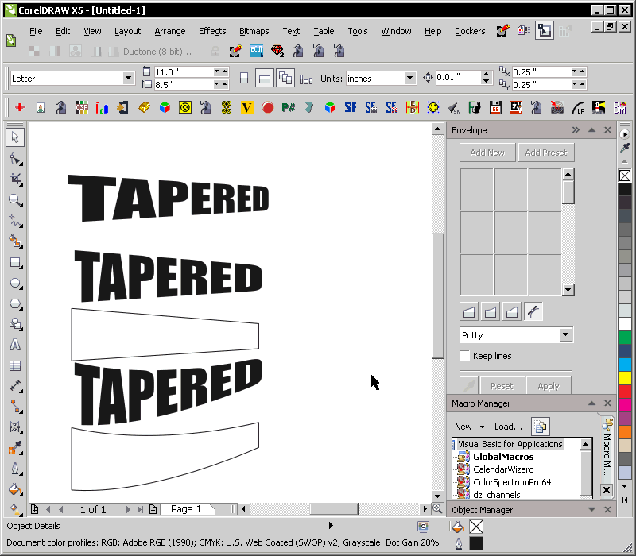Enable the Keep lines option
This screenshot has width=636, height=556.
click(465, 356)
